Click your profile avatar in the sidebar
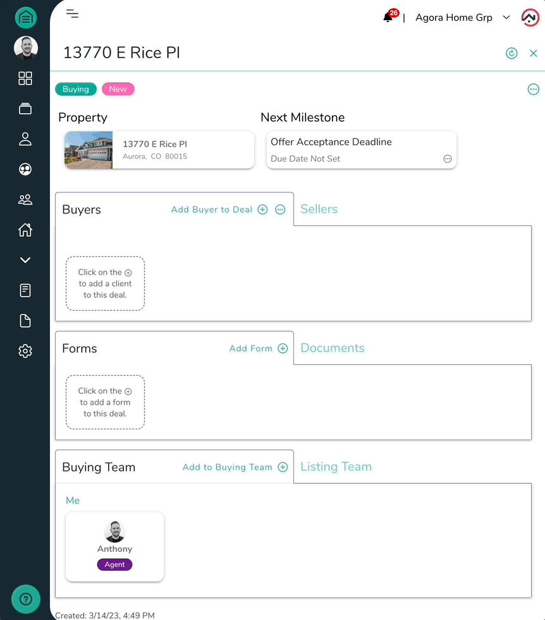This screenshot has width=545, height=620. point(25,48)
